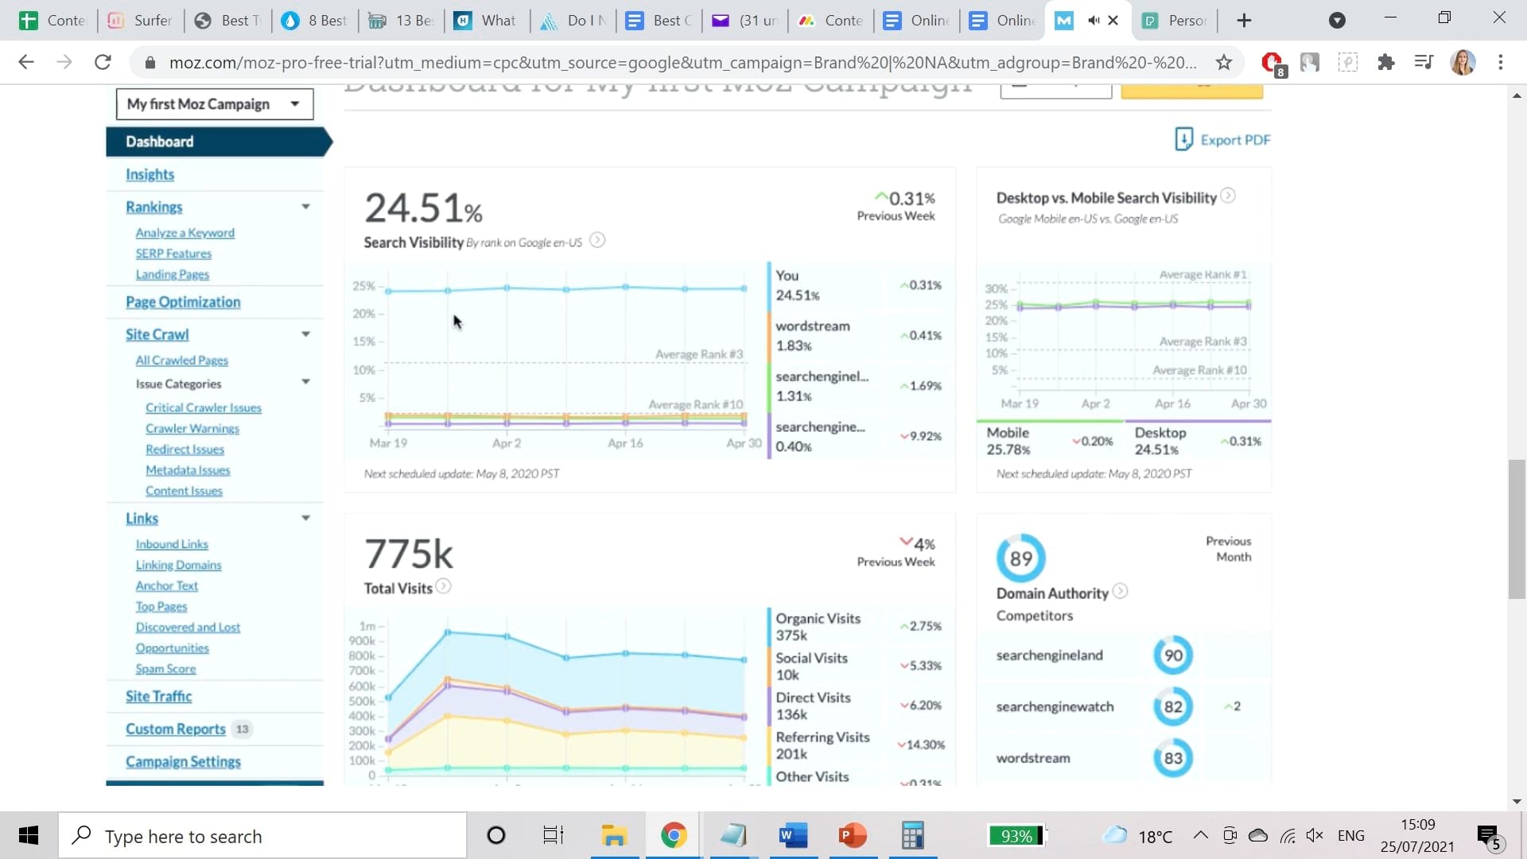Bookmark this page with star icon
Viewport: 1527px width, 859px height.
[x=1224, y=62]
